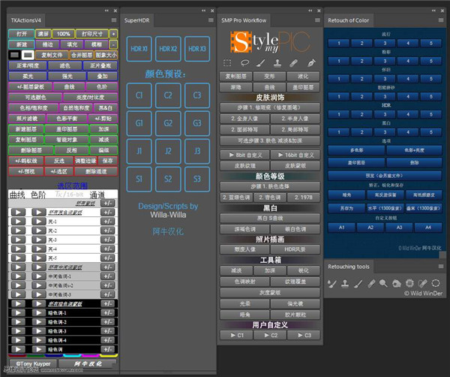Screen dimensions: 450x377
Task: Click the HDR风景 button in SMP Pro Workflow
Action: [x=295, y=249]
